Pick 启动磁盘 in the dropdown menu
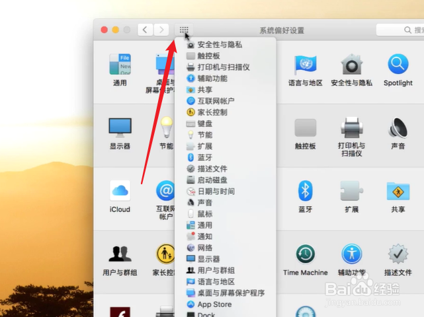Screen dimensions: 424x317 coord(226,180)
